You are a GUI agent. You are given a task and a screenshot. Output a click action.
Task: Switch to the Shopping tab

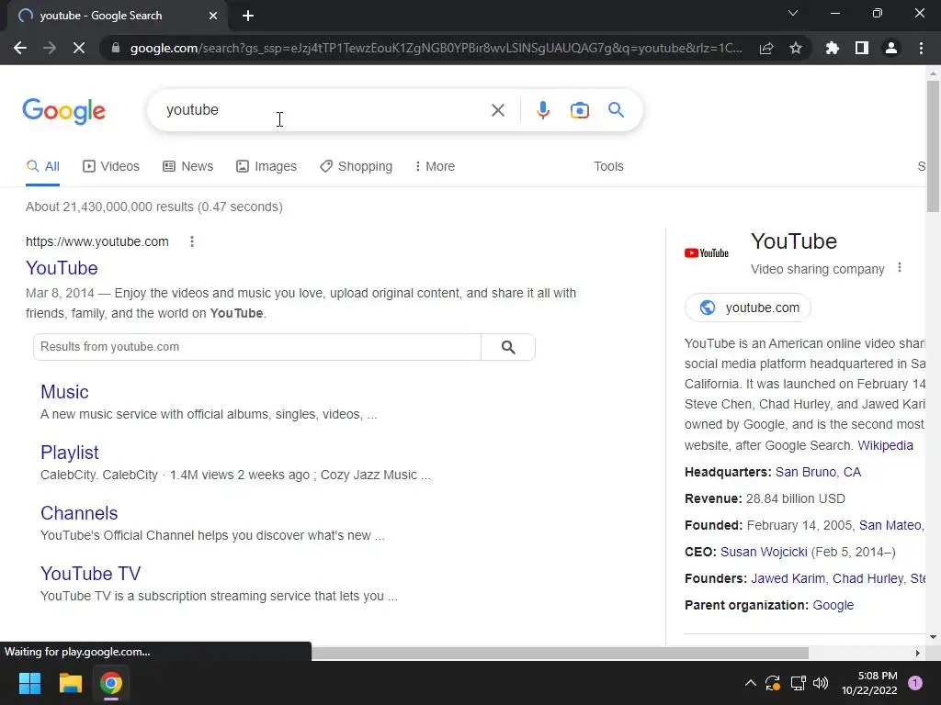(x=356, y=167)
